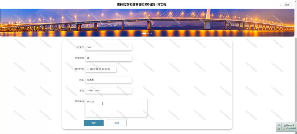The image size is (297, 134).
Task: Click the 教室号 field showing 205
Action: coord(108,47)
